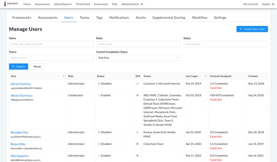Click '5 past due' in Brian's row
Screen dimensions: 277x162
pos(216,148)
